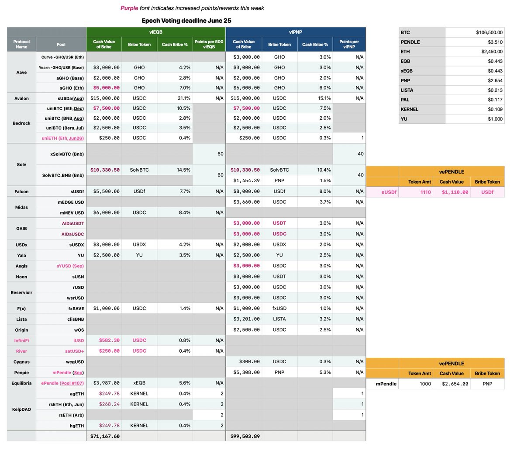Click the 'uniBTC (Bera,Jul)' pool cell
524x451 pixels.
(x=61, y=128)
